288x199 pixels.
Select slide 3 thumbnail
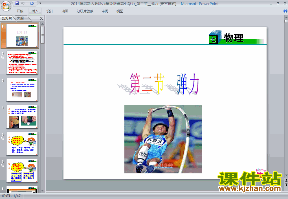(22, 90)
